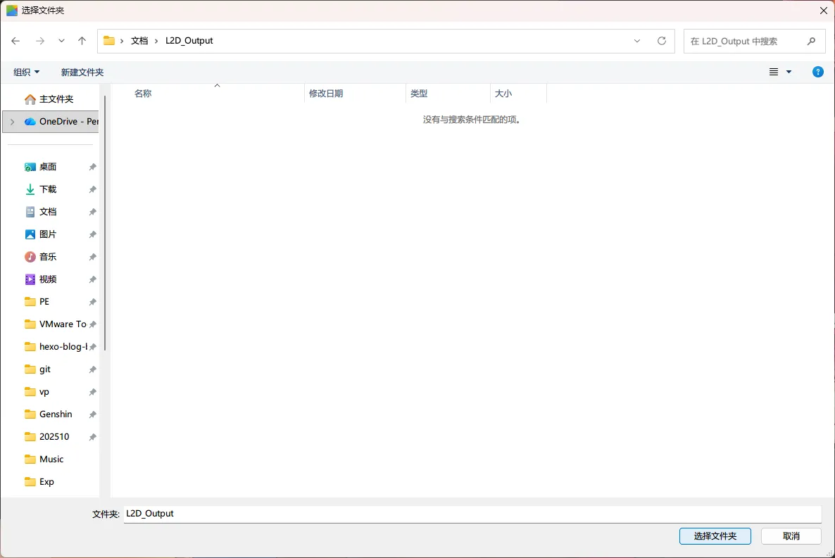The image size is (835, 558).
Task: Open the 图片 (Pictures) library shortcut
Action: tap(48, 234)
